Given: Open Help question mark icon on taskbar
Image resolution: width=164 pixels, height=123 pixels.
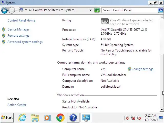Looking at the screenshot, I should pos(73,118).
